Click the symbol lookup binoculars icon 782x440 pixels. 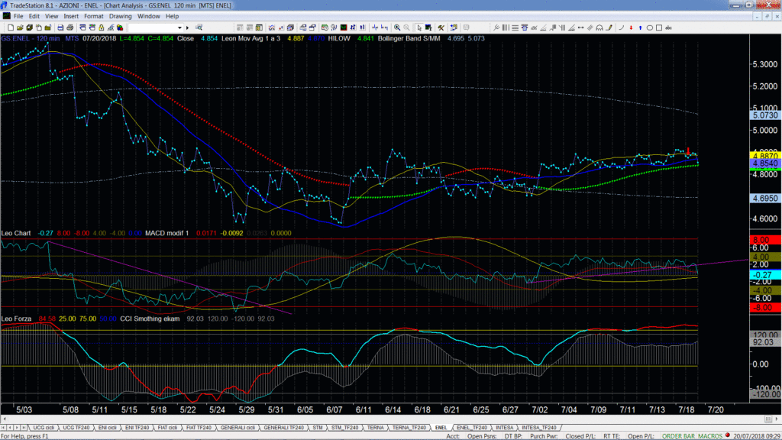click(199, 27)
